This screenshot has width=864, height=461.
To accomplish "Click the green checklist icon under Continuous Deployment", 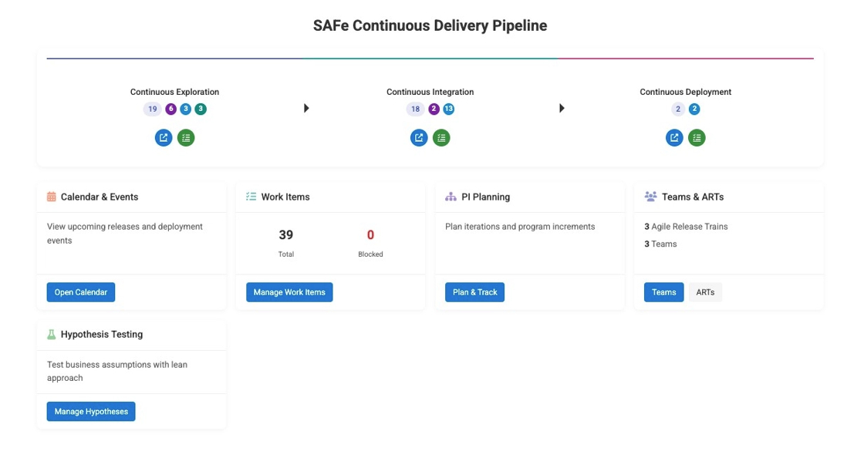I will coord(697,138).
